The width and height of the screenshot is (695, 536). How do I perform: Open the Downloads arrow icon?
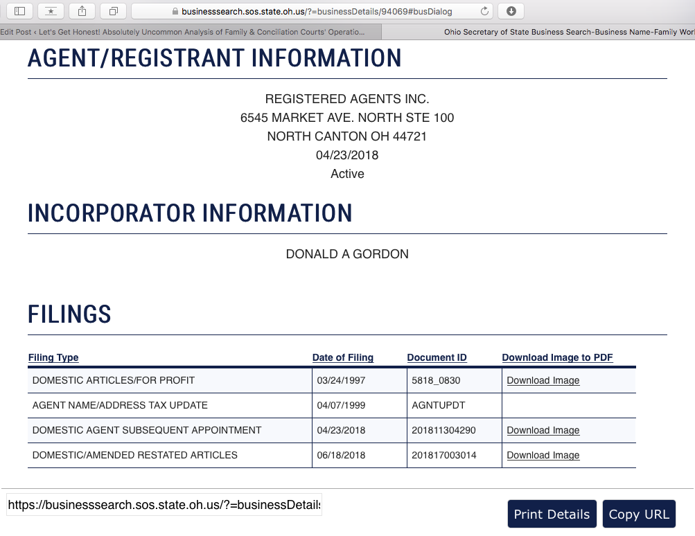pyautogui.click(x=511, y=11)
